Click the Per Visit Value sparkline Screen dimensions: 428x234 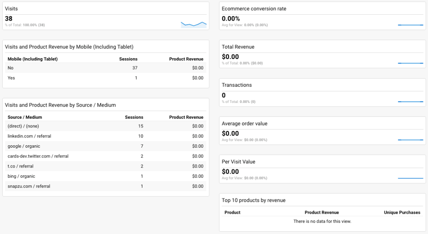[411, 178]
